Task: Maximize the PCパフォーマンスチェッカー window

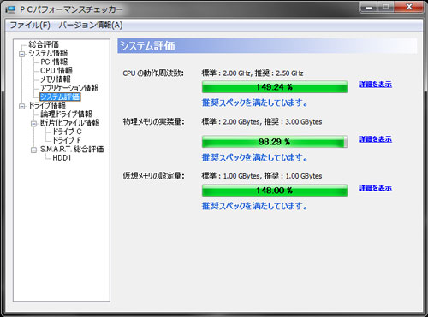Action: 386,7
